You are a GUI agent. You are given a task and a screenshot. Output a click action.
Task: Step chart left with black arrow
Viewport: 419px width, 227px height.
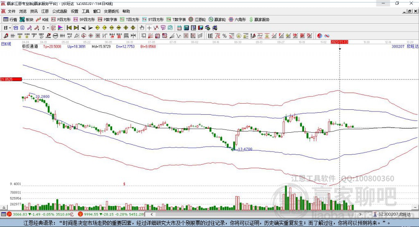83,28
